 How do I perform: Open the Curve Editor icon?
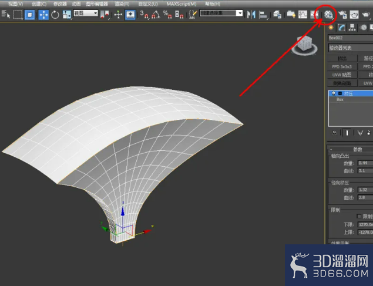[303, 15]
